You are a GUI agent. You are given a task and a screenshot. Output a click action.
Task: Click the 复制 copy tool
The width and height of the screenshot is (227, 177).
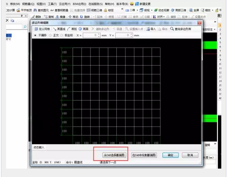click(49, 17)
